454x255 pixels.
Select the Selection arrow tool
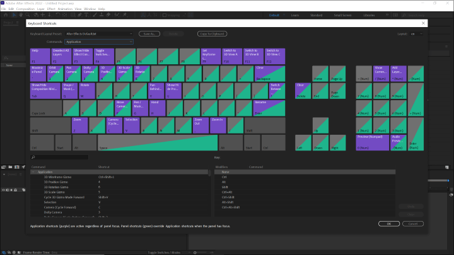(14, 15)
